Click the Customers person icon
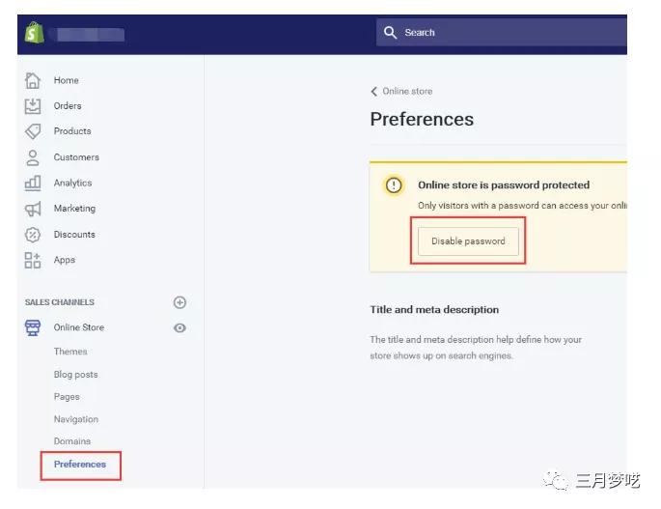 point(33,157)
